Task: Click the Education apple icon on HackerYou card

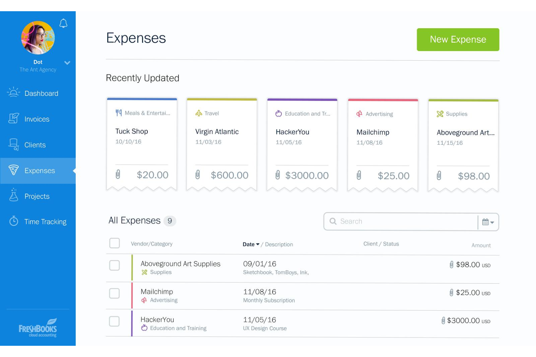Action: (x=279, y=114)
